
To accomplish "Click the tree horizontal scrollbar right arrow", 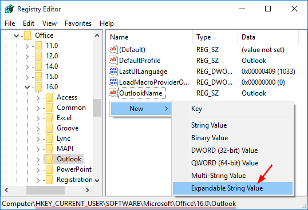I will (x=88, y=190).
